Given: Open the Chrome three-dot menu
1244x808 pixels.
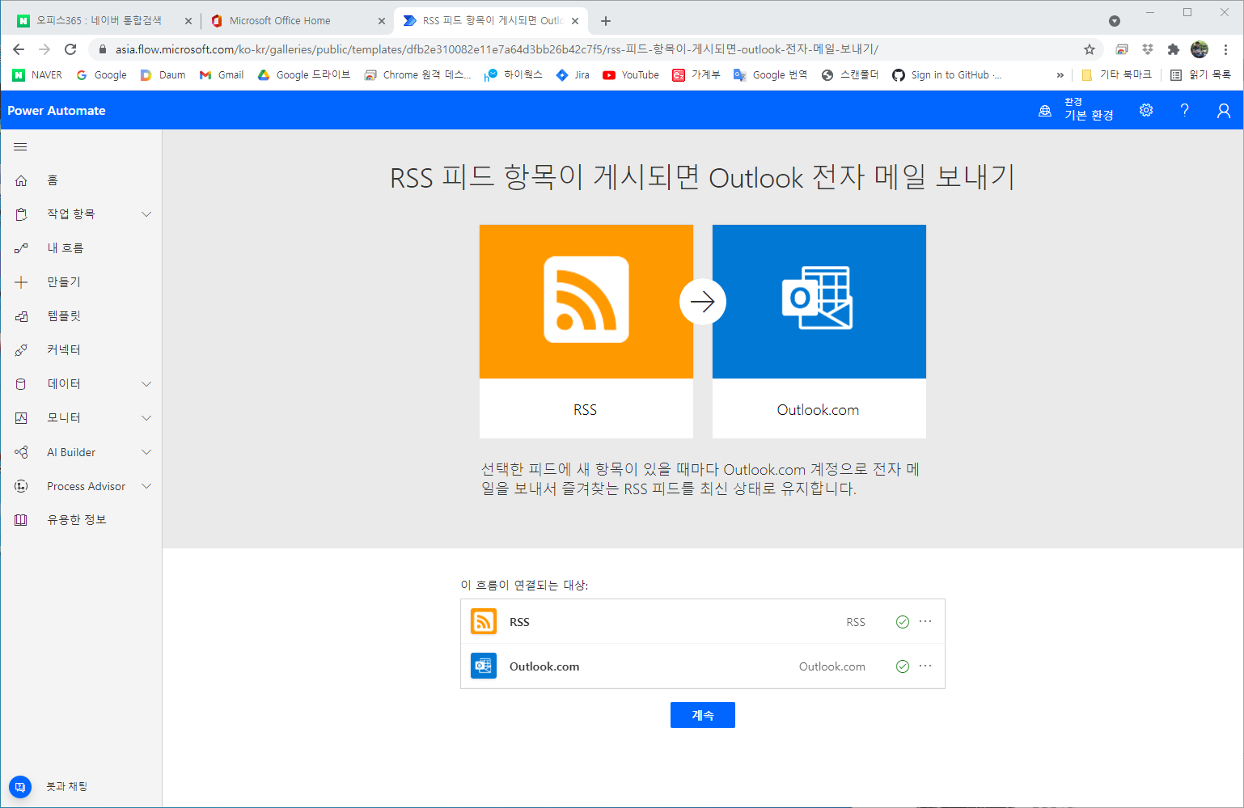Looking at the screenshot, I should pyautogui.click(x=1226, y=49).
